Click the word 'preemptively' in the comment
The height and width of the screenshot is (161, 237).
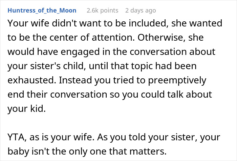[x=177, y=81]
